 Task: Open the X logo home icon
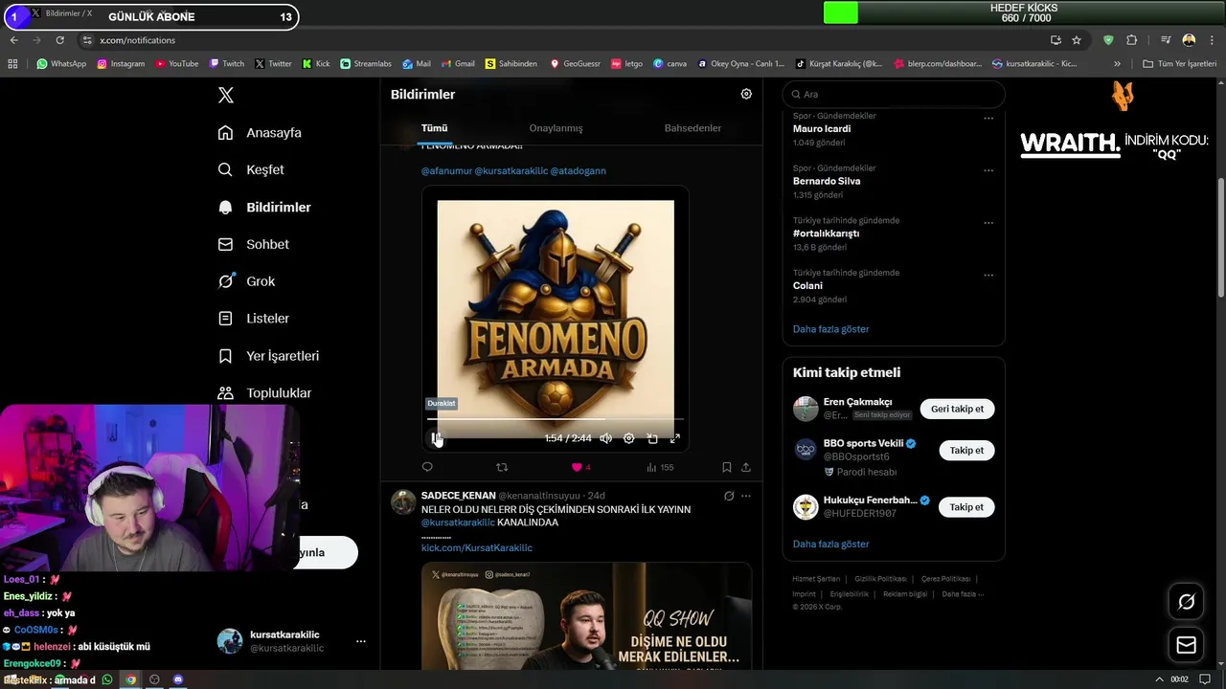(225, 95)
